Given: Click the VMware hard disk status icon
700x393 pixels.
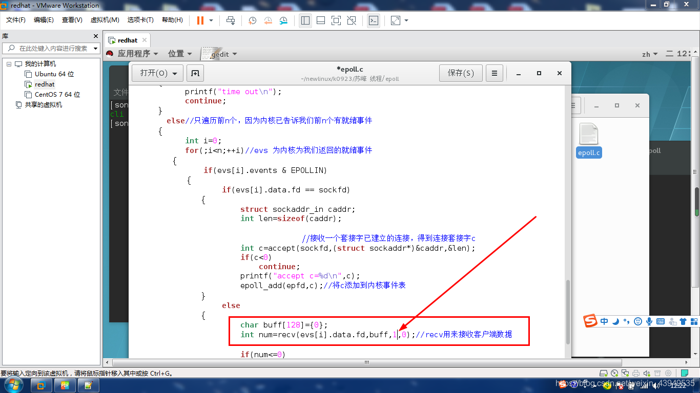Looking at the screenshot, I should coord(604,373).
